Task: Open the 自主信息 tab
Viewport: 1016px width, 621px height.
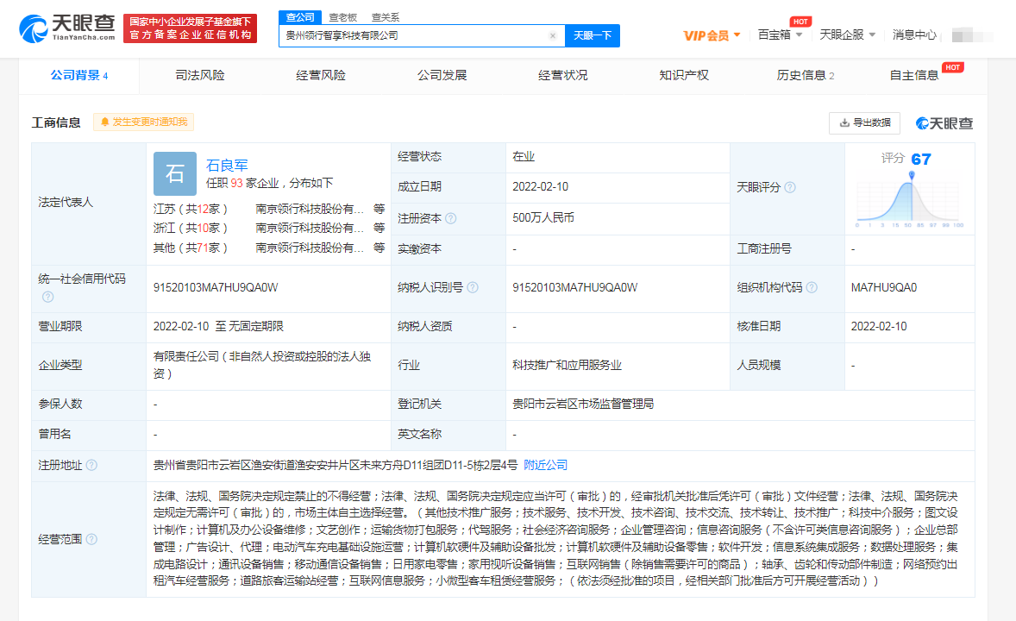Action: coord(914,75)
